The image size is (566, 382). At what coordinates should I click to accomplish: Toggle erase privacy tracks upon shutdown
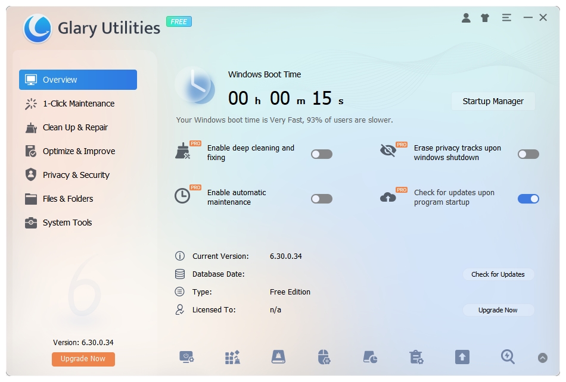pos(528,154)
